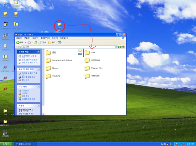Image resolution: width=196 pixels, height=146 pixels.
Task: Select the Documents and Settings folder
Action: [x=59, y=60]
